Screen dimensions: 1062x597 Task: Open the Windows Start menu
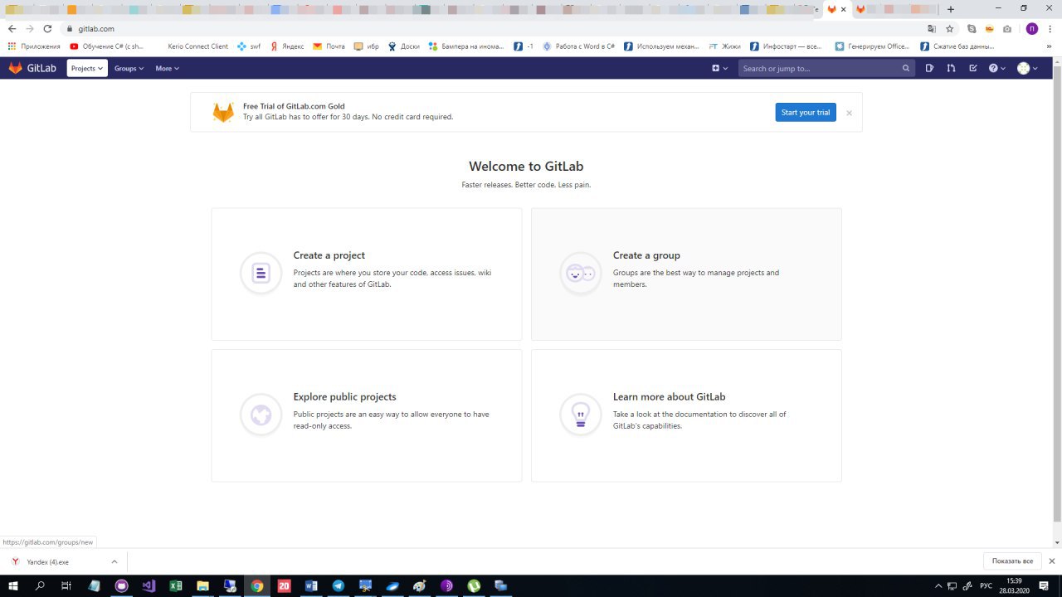pyautogui.click(x=13, y=585)
